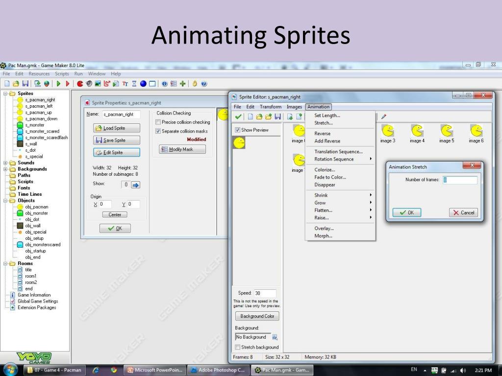Collapse the Objects folder

[x=5, y=201]
